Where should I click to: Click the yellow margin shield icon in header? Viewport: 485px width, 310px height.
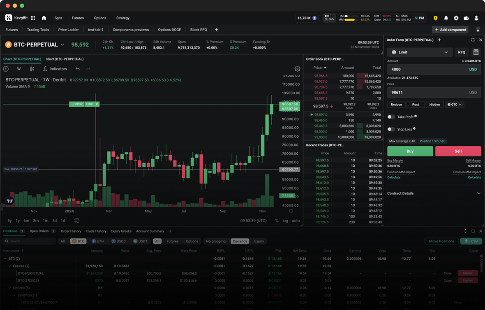(x=435, y=18)
